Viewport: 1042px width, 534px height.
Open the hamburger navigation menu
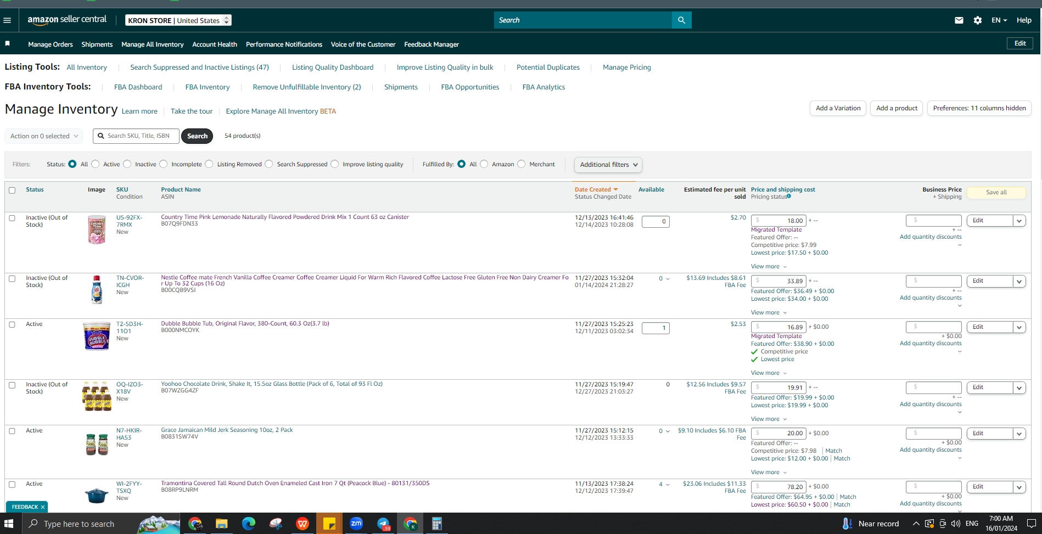7,20
